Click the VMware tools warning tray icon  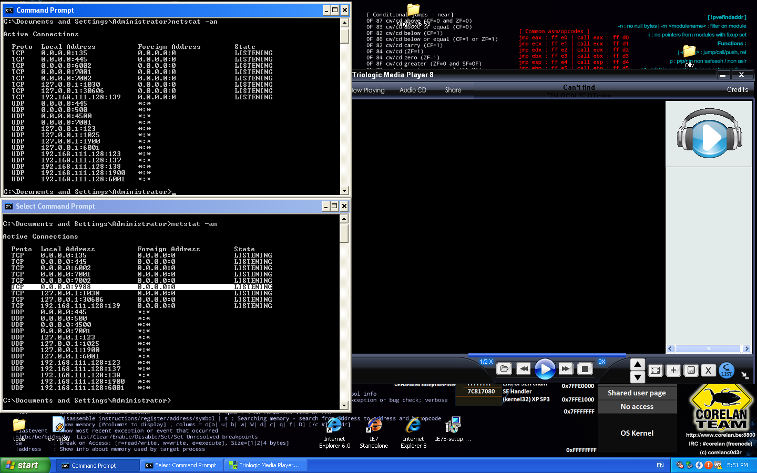[718, 465]
